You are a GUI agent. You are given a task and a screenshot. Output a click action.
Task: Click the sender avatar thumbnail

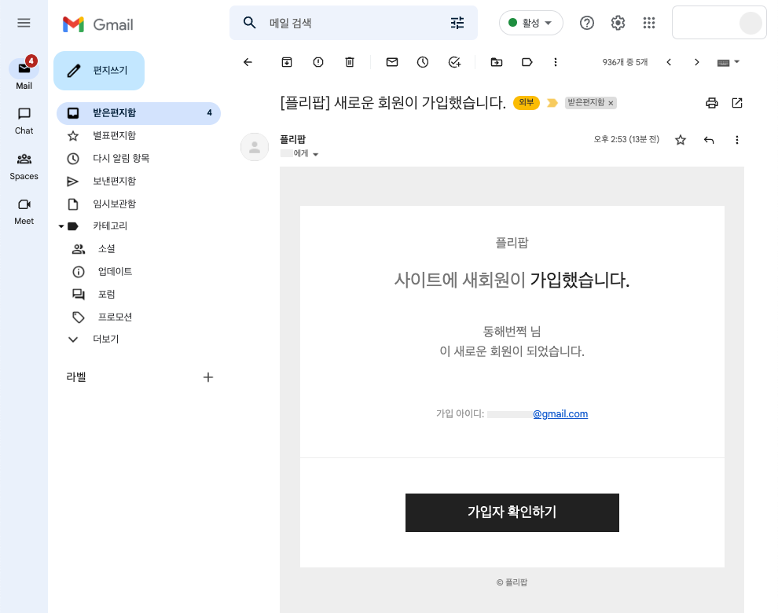[255, 147]
